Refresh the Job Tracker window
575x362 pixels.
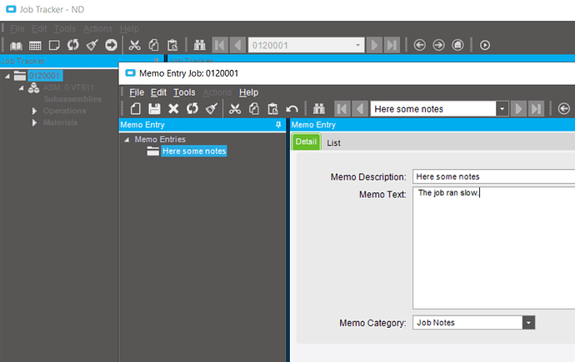73,45
